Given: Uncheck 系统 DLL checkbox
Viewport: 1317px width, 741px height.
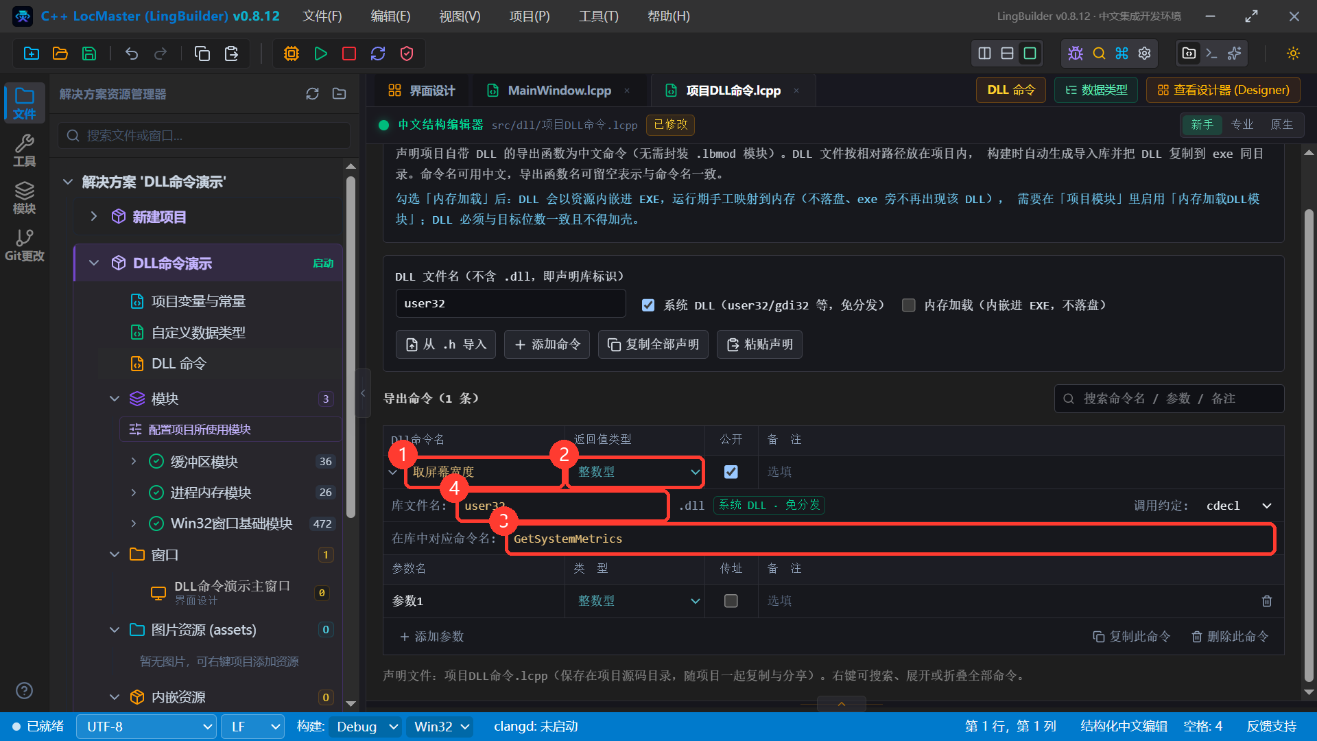Looking at the screenshot, I should [x=648, y=305].
